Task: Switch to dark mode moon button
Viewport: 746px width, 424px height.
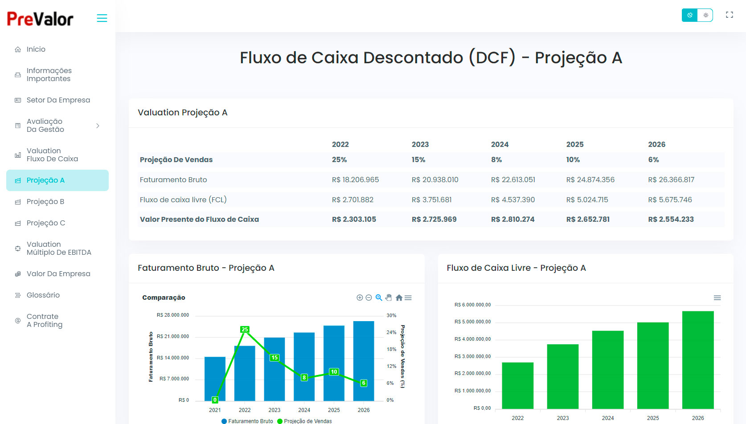Action: pyautogui.click(x=689, y=15)
